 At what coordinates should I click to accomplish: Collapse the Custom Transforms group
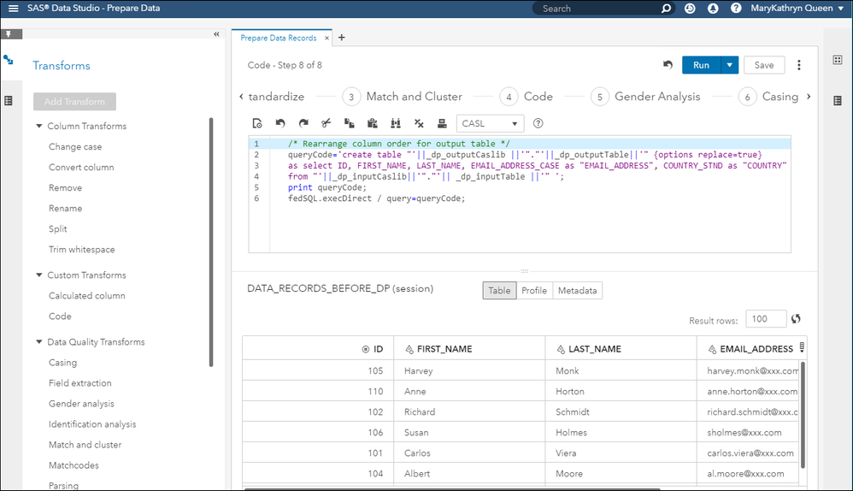[x=39, y=275]
